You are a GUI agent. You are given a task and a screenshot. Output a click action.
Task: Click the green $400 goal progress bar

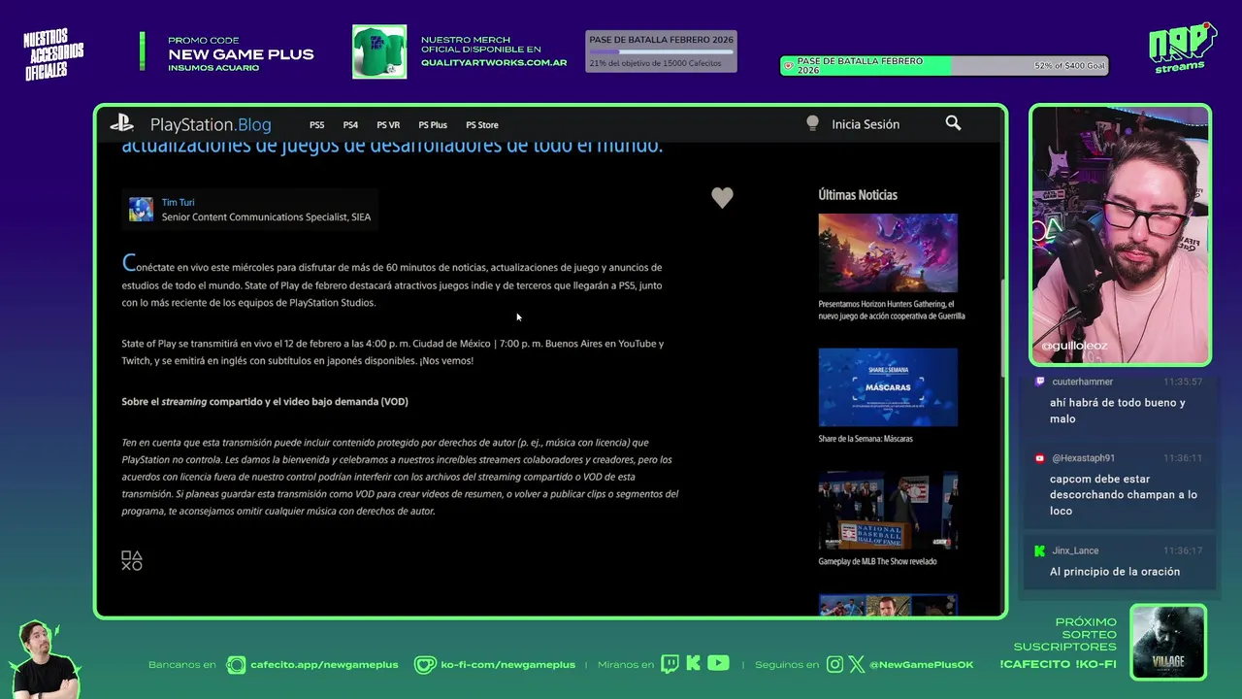[x=944, y=66]
